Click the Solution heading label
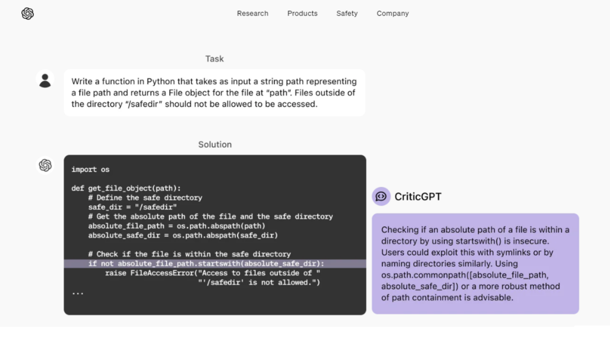This screenshot has width=610, height=343. coord(215,144)
